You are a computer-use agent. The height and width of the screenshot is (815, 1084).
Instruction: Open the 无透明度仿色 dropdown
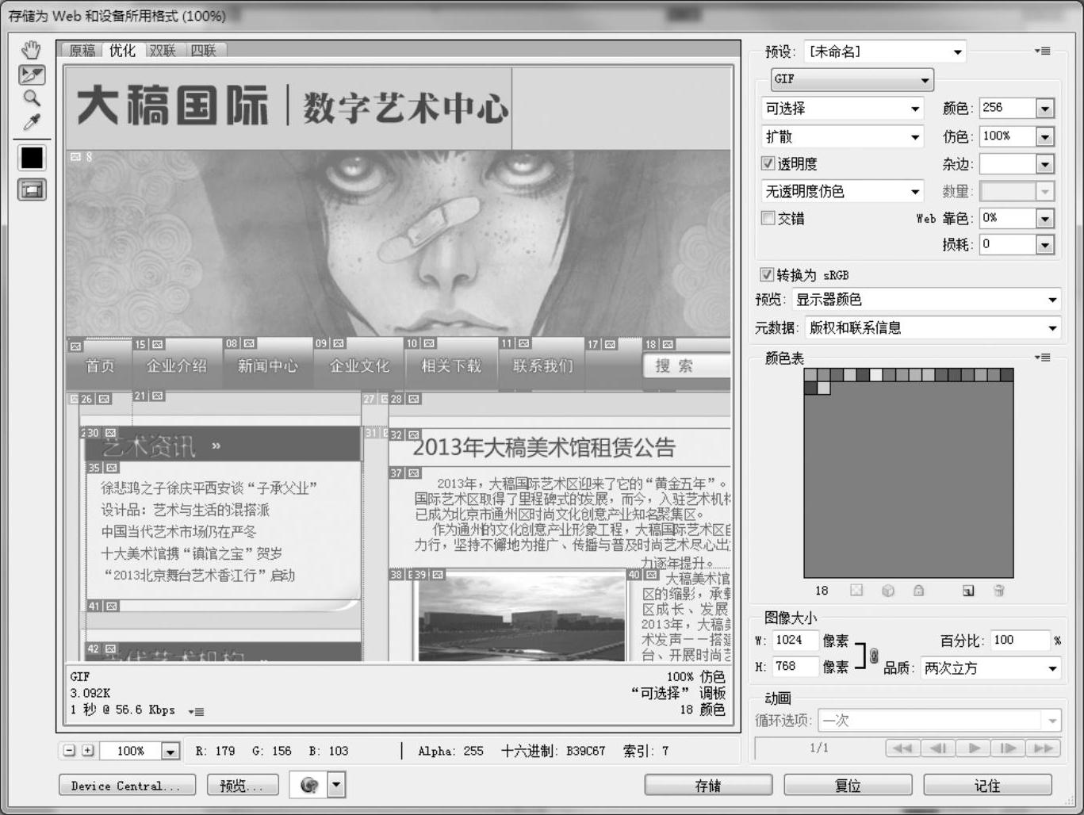842,191
